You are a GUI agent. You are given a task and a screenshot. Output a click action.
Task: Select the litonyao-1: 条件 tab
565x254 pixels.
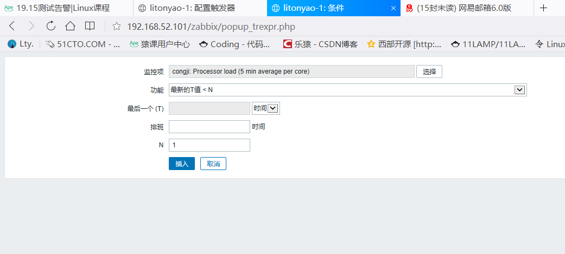click(x=334, y=8)
